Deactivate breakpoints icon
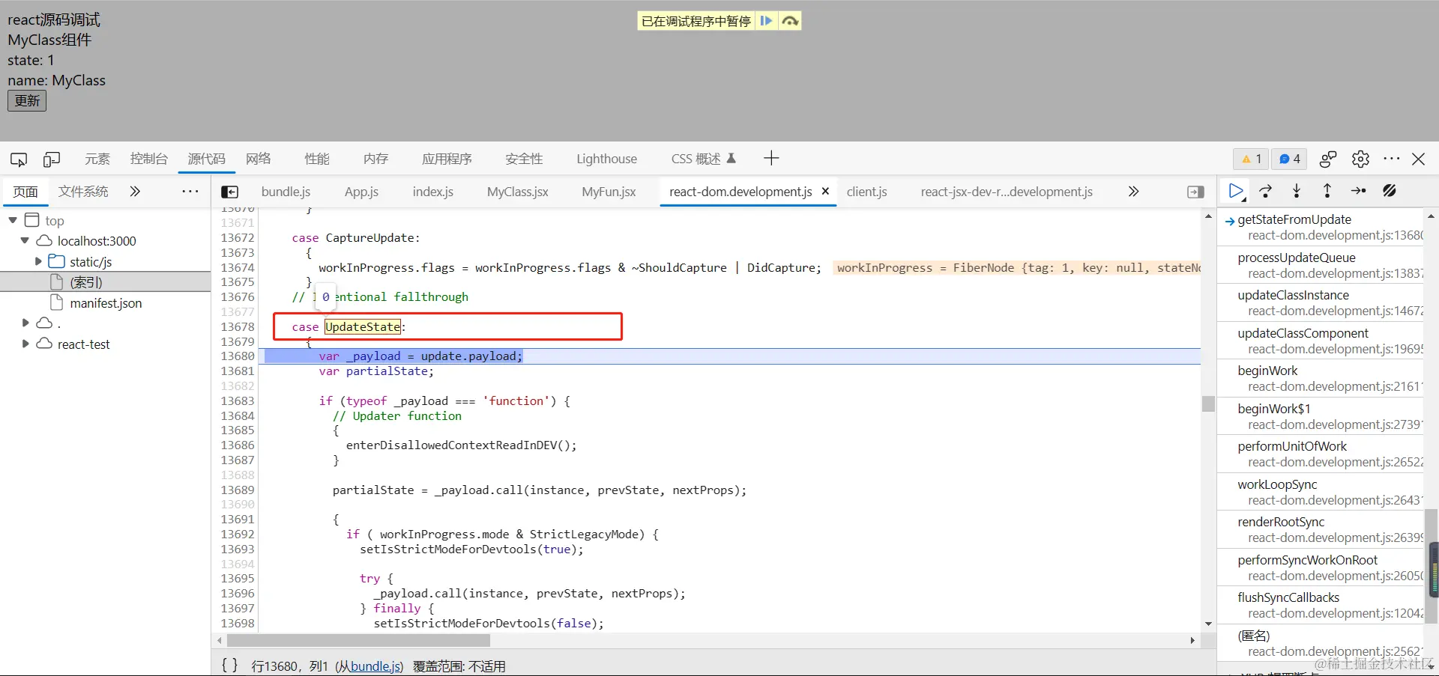 pos(1389,191)
